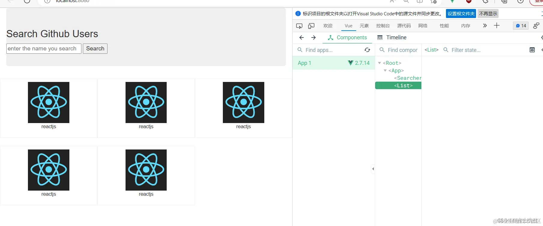Switch to the Vue tab

point(348,26)
